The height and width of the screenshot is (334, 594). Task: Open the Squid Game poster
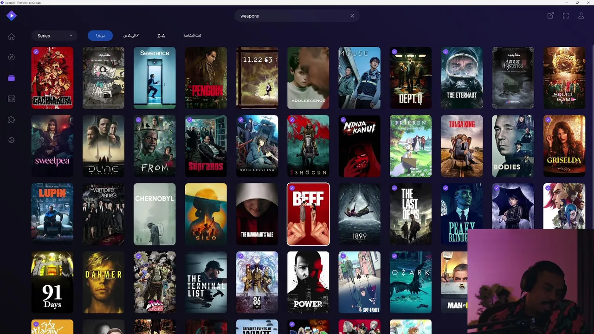(x=564, y=78)
